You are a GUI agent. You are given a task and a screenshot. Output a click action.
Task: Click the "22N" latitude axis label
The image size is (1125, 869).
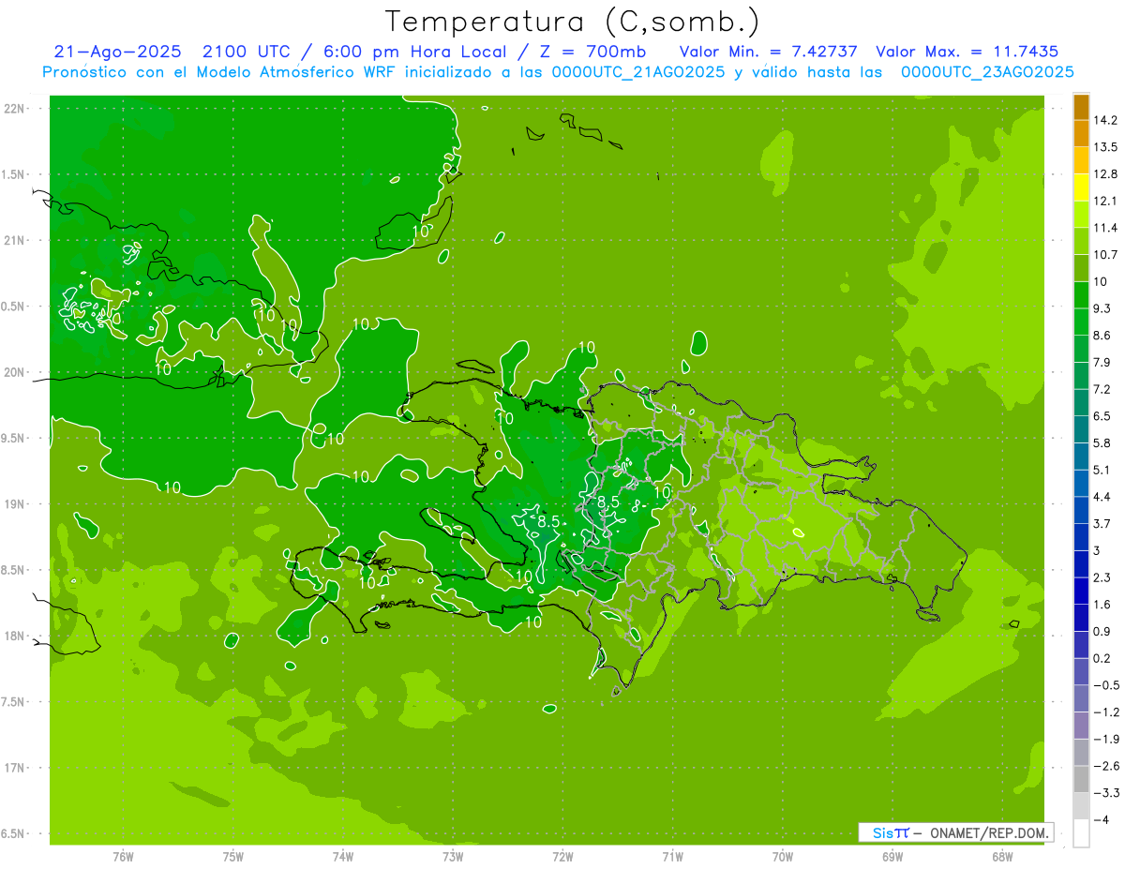13,108
